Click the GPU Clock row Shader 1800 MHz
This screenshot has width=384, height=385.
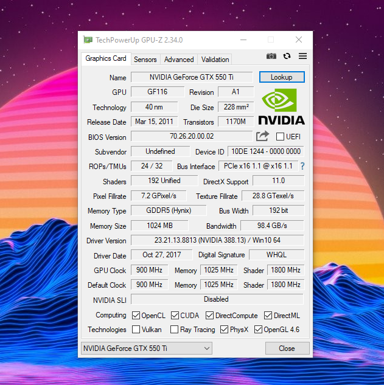point(286,270)
